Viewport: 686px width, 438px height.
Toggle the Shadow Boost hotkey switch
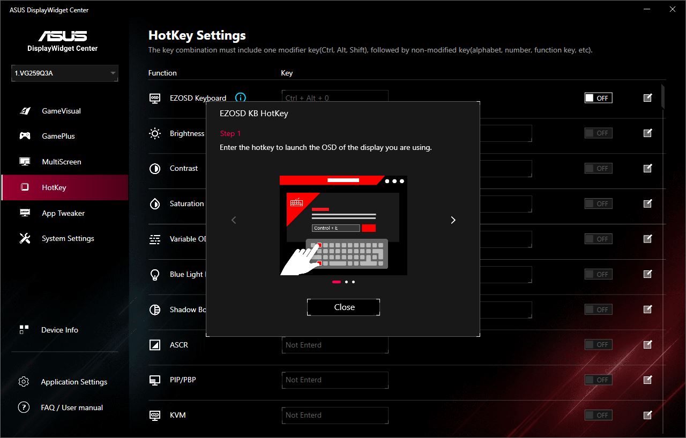(598, 309)
